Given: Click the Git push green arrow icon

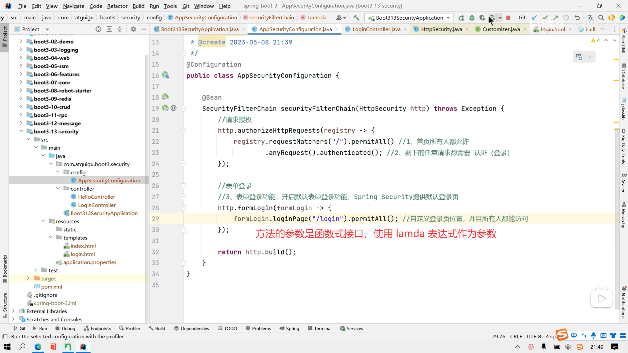Looking at the screenshot, I should click(x=556, y=18).
